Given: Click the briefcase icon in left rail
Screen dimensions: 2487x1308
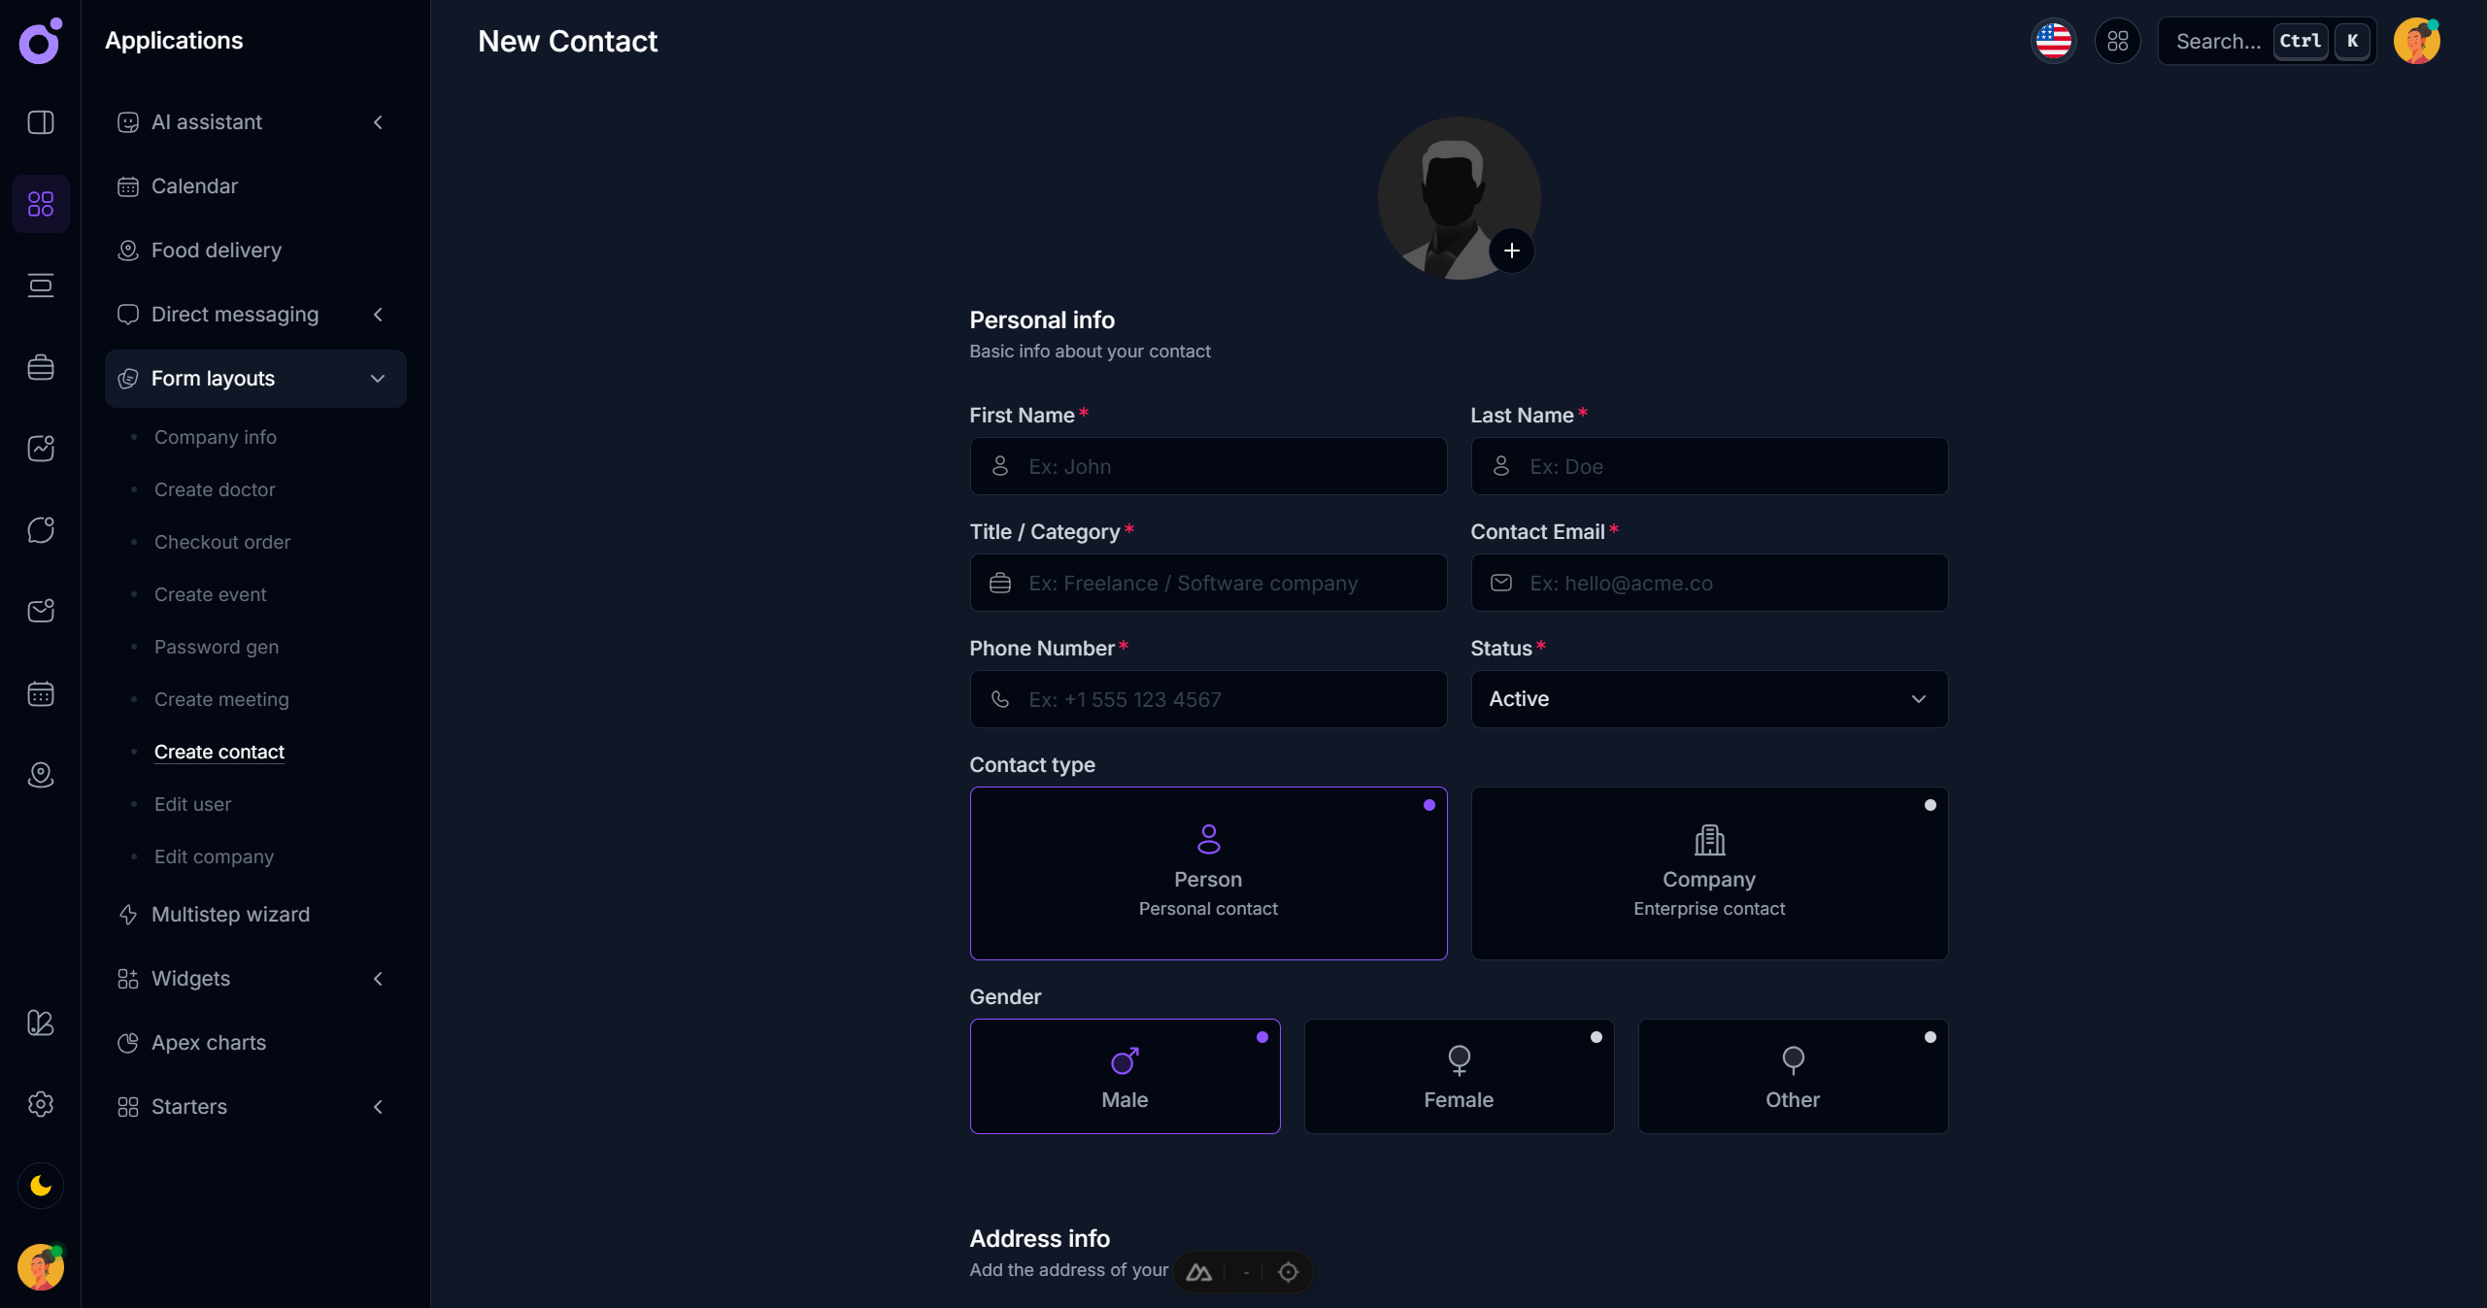Looking at the screenshot, I should click(41, 367).
